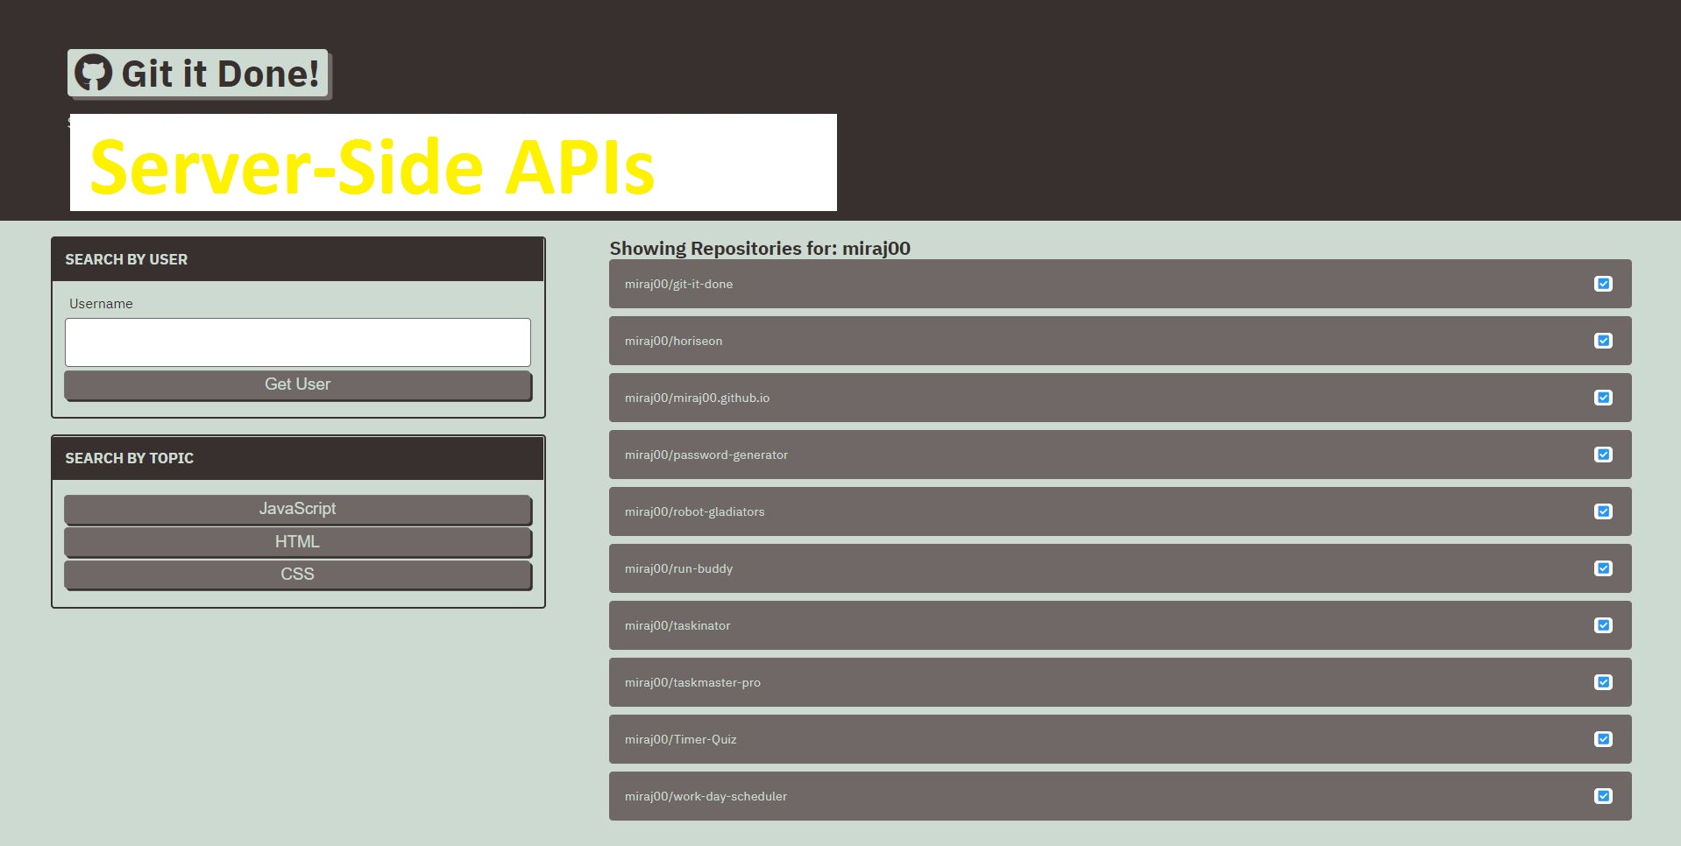Open the miraj00/git-it-done repository
Image resolution: width=1681 pixels, height=846 pixels.
click(x=1120, y=284)
